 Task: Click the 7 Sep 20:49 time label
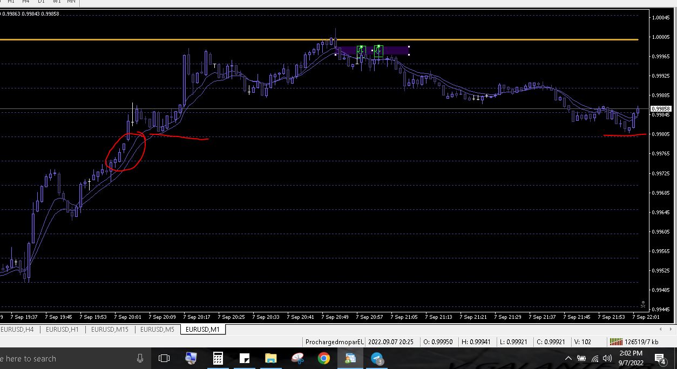[336, 317]
